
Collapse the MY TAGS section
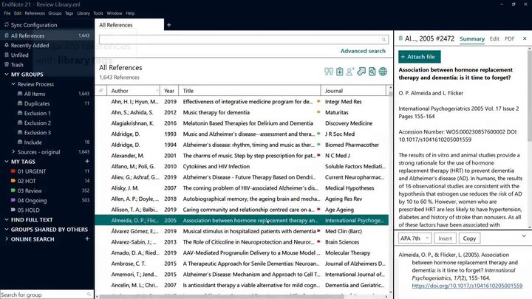pyautogui.click(x=7, y=162)
